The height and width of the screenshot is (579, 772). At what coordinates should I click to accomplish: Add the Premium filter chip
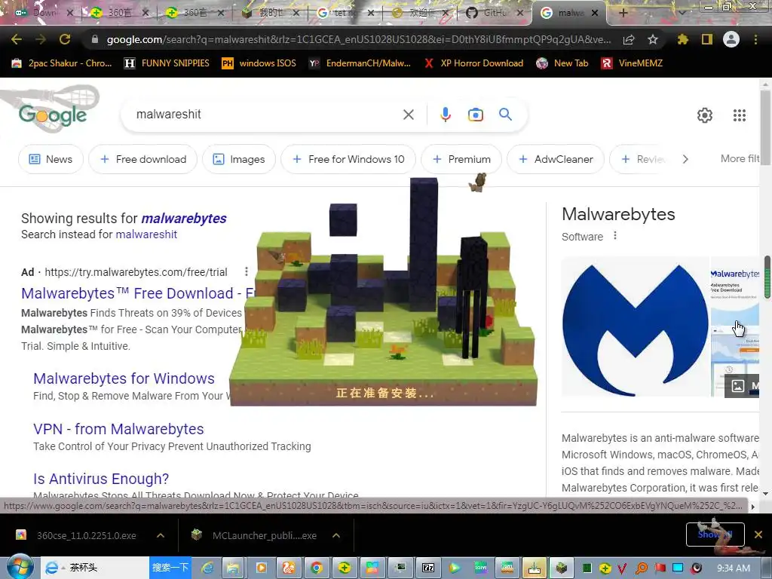(461, 159)
